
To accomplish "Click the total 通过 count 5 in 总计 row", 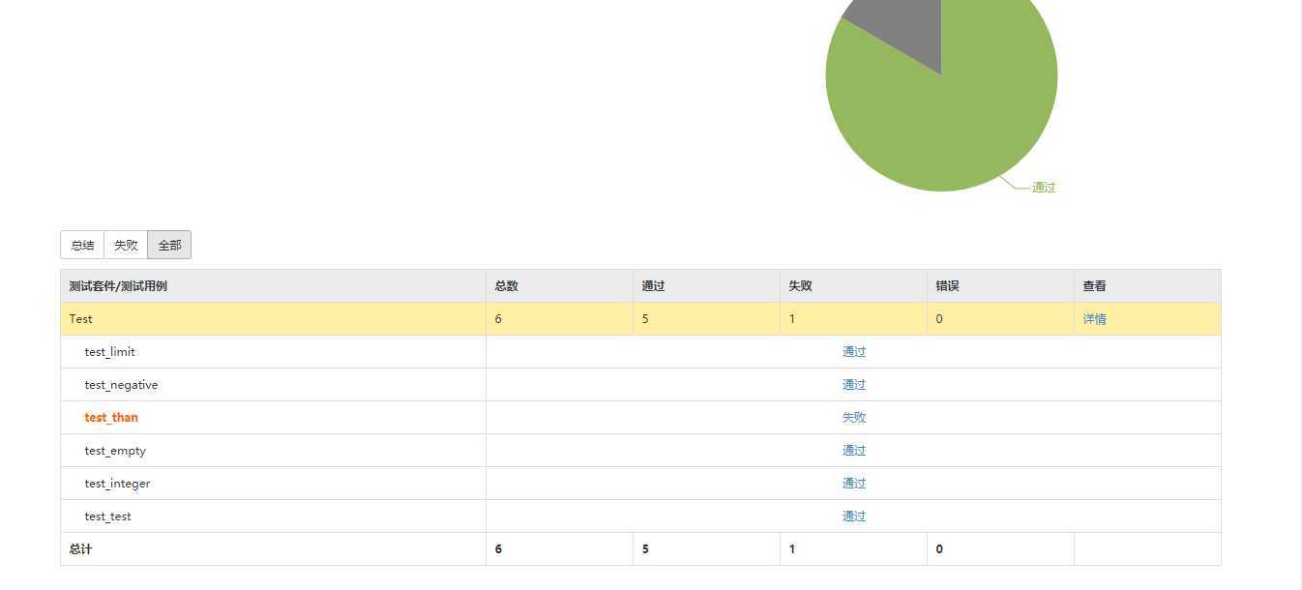I will click(x=645, y=549).
